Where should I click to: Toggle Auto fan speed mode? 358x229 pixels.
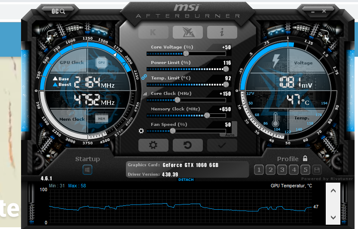coord(229,135)
